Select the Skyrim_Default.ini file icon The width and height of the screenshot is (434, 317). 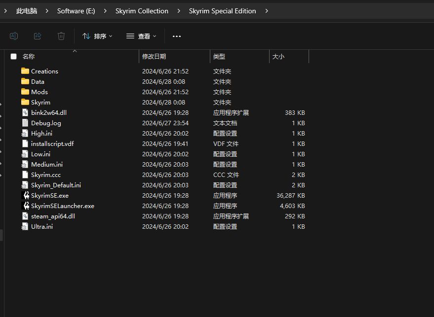[x=25, y=185]
